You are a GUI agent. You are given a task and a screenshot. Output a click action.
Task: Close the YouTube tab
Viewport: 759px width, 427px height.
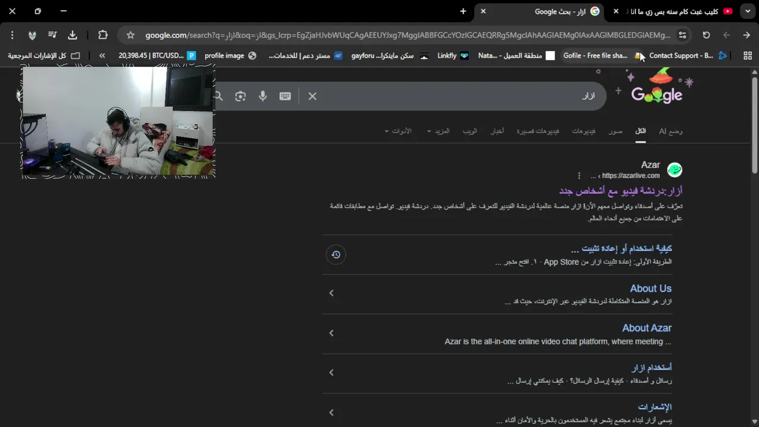tap(616, 11)
